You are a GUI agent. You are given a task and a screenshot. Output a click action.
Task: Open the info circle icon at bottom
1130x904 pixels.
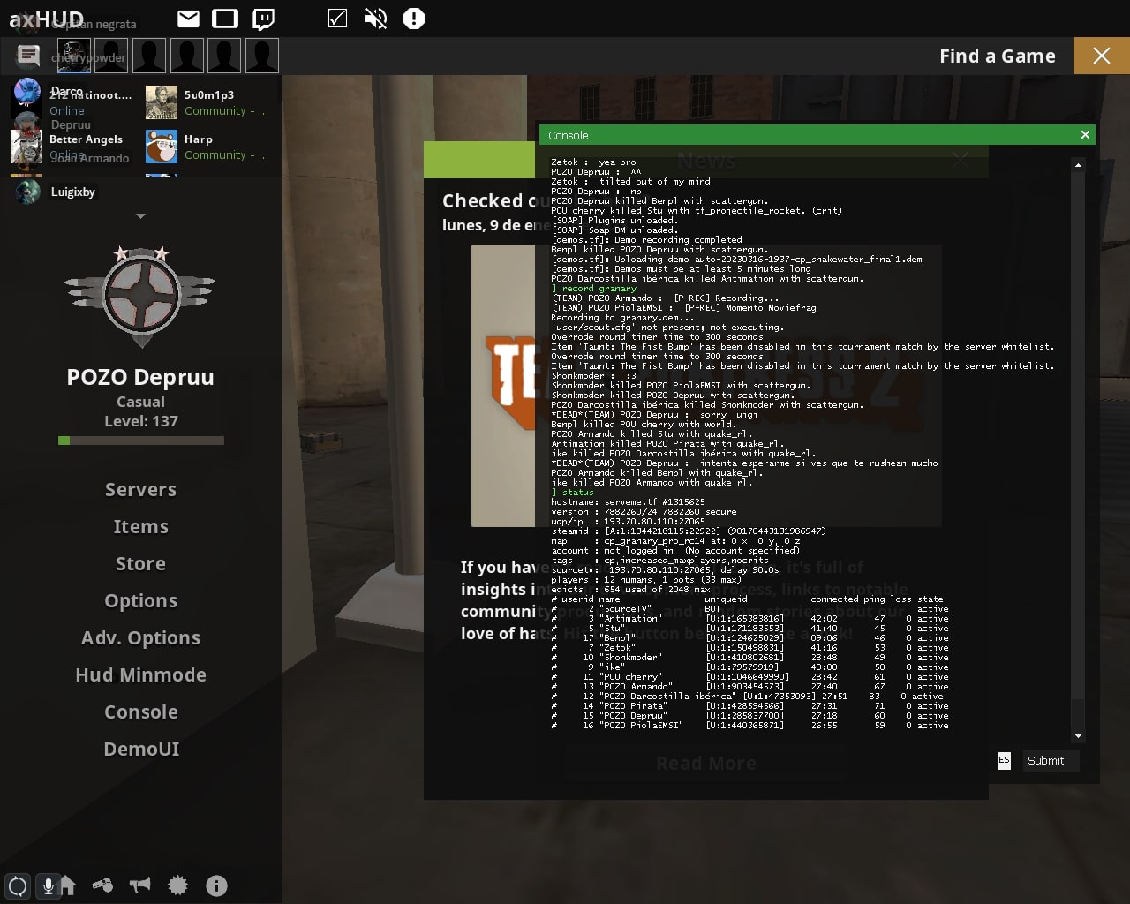[216, 885]
